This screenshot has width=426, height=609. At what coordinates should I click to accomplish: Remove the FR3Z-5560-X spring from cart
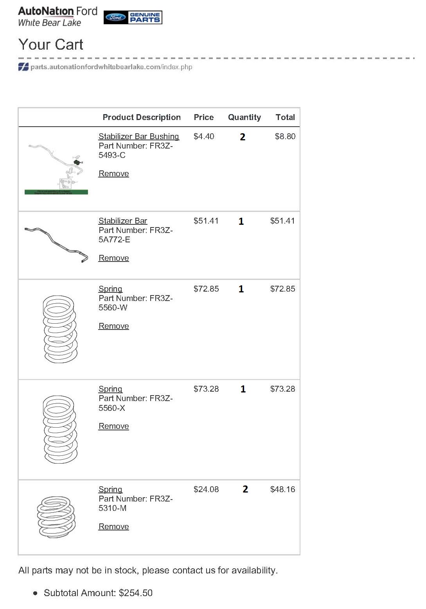click(113, 426)
